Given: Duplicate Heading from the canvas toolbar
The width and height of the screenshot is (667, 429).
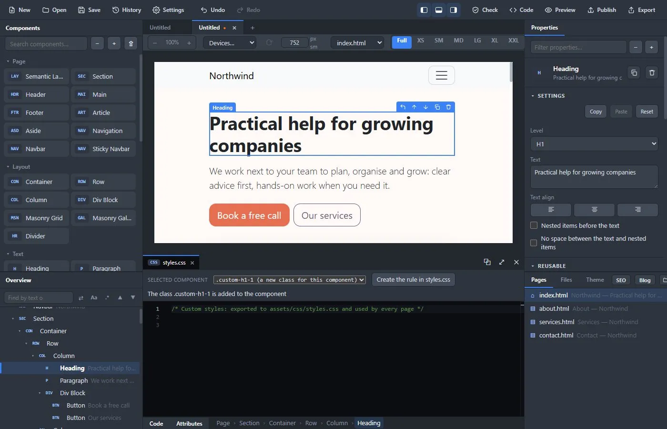Looking at the screenshot, I should (437, 107).
